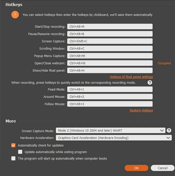Click the Fixed Mode hotkey field

tap(110, 89)
